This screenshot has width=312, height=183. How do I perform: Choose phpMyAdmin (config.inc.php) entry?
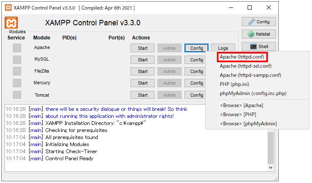click(x=253, y=93)
